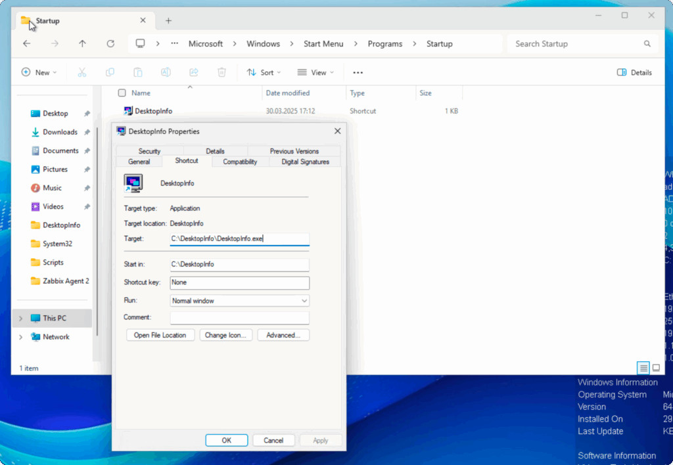Click the large DesktopInfo icon in Properties dialog
The width and height of the screenshot is (673, 465).
(x=133, y=183)
